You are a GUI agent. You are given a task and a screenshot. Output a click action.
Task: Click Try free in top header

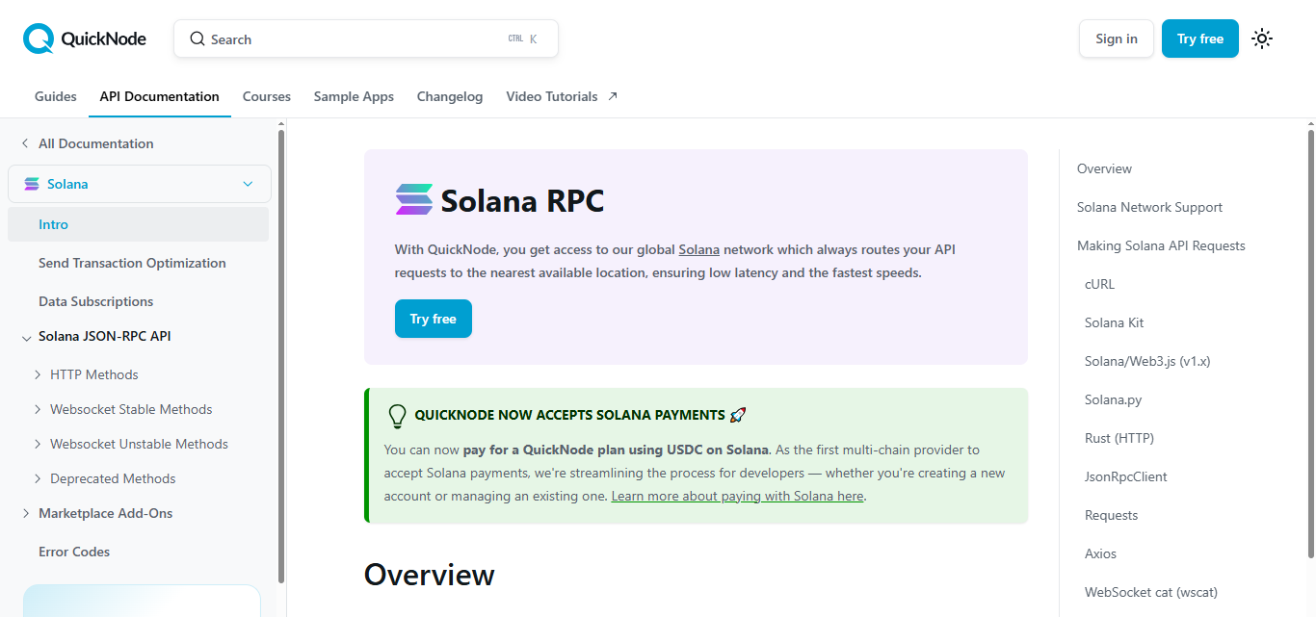[1200, 39]
